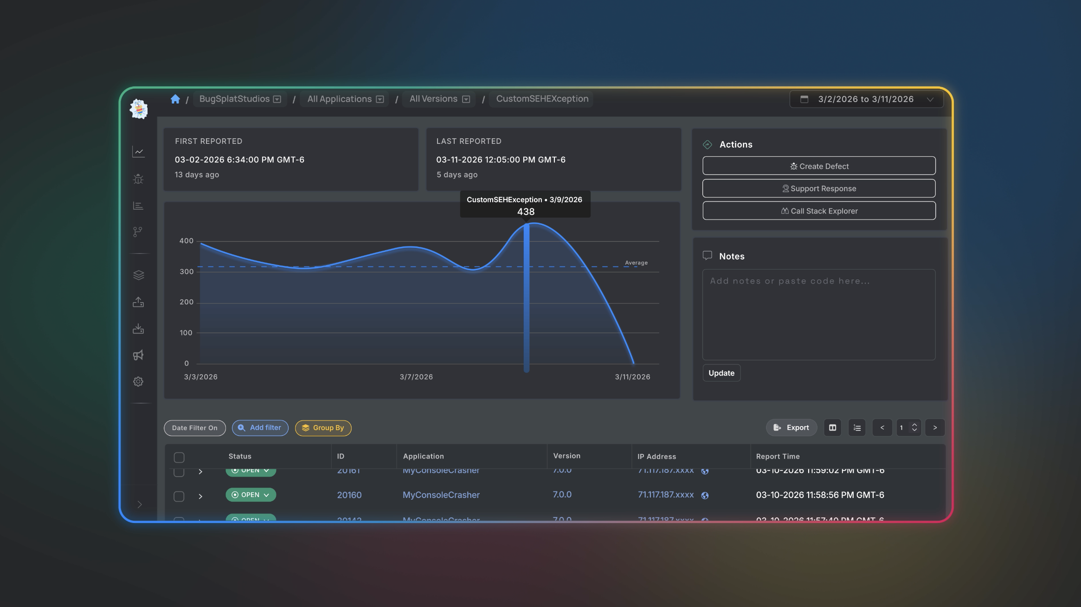Viewport: 1081px width, 607px height.
Task: Click into the Notes text area
Action: pos(819,315)
